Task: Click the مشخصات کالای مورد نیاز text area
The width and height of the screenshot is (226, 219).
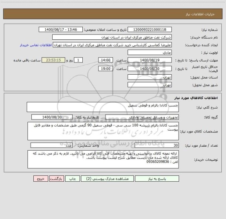Action: (x=103, y=131)
